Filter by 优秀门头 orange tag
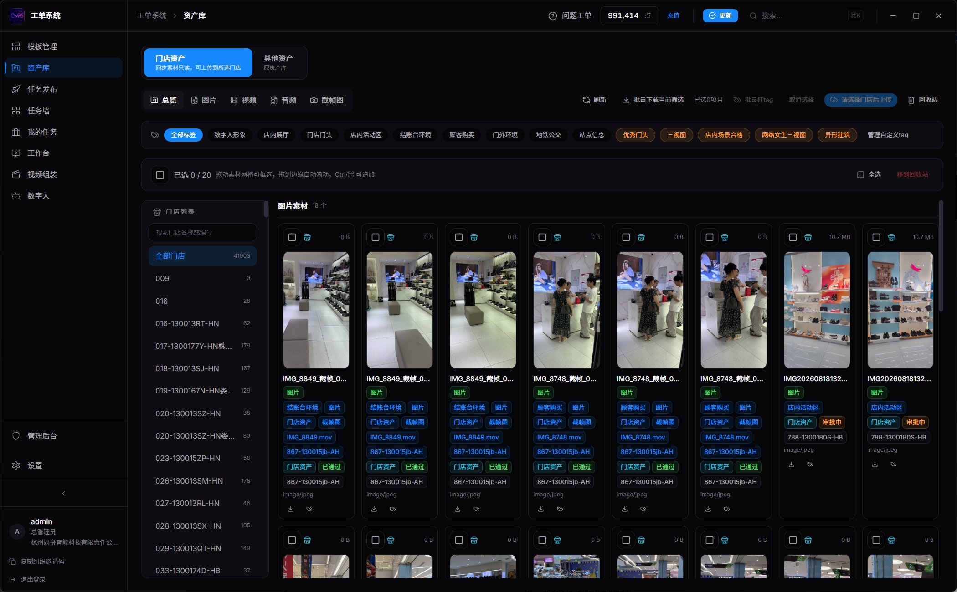The width and height of the screenshot is (957, 592). [635, 135]
